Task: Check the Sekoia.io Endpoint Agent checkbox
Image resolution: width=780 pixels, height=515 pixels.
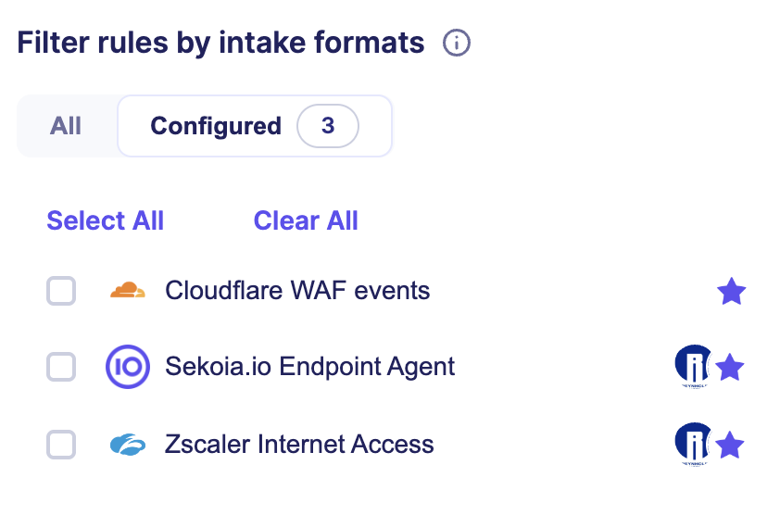Action: pos(61,368)
